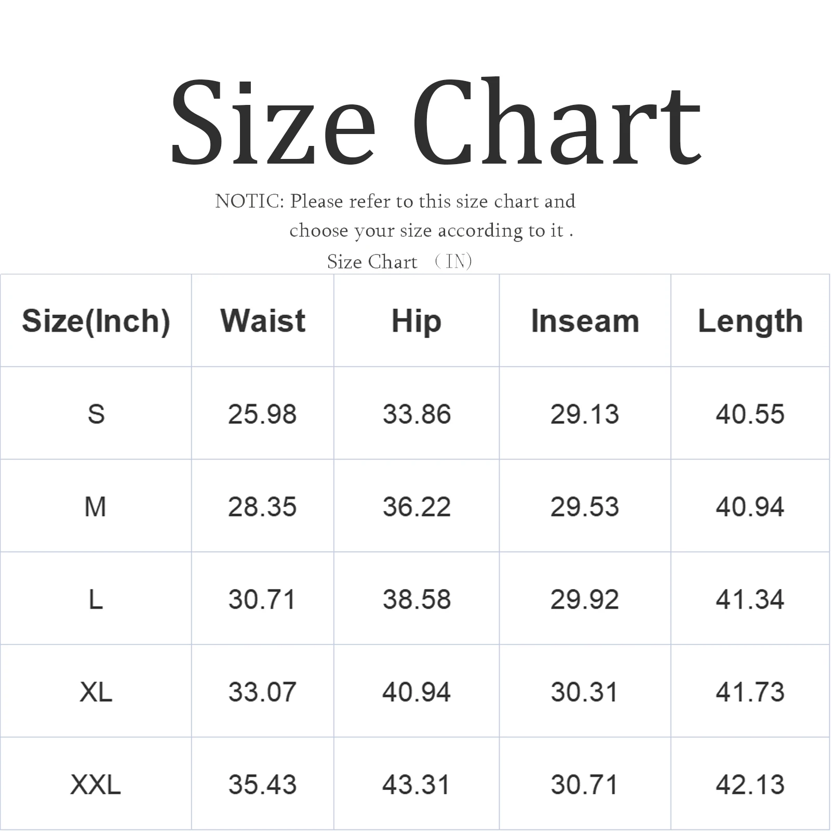Select the Waist column header

[x=263, y=320]
